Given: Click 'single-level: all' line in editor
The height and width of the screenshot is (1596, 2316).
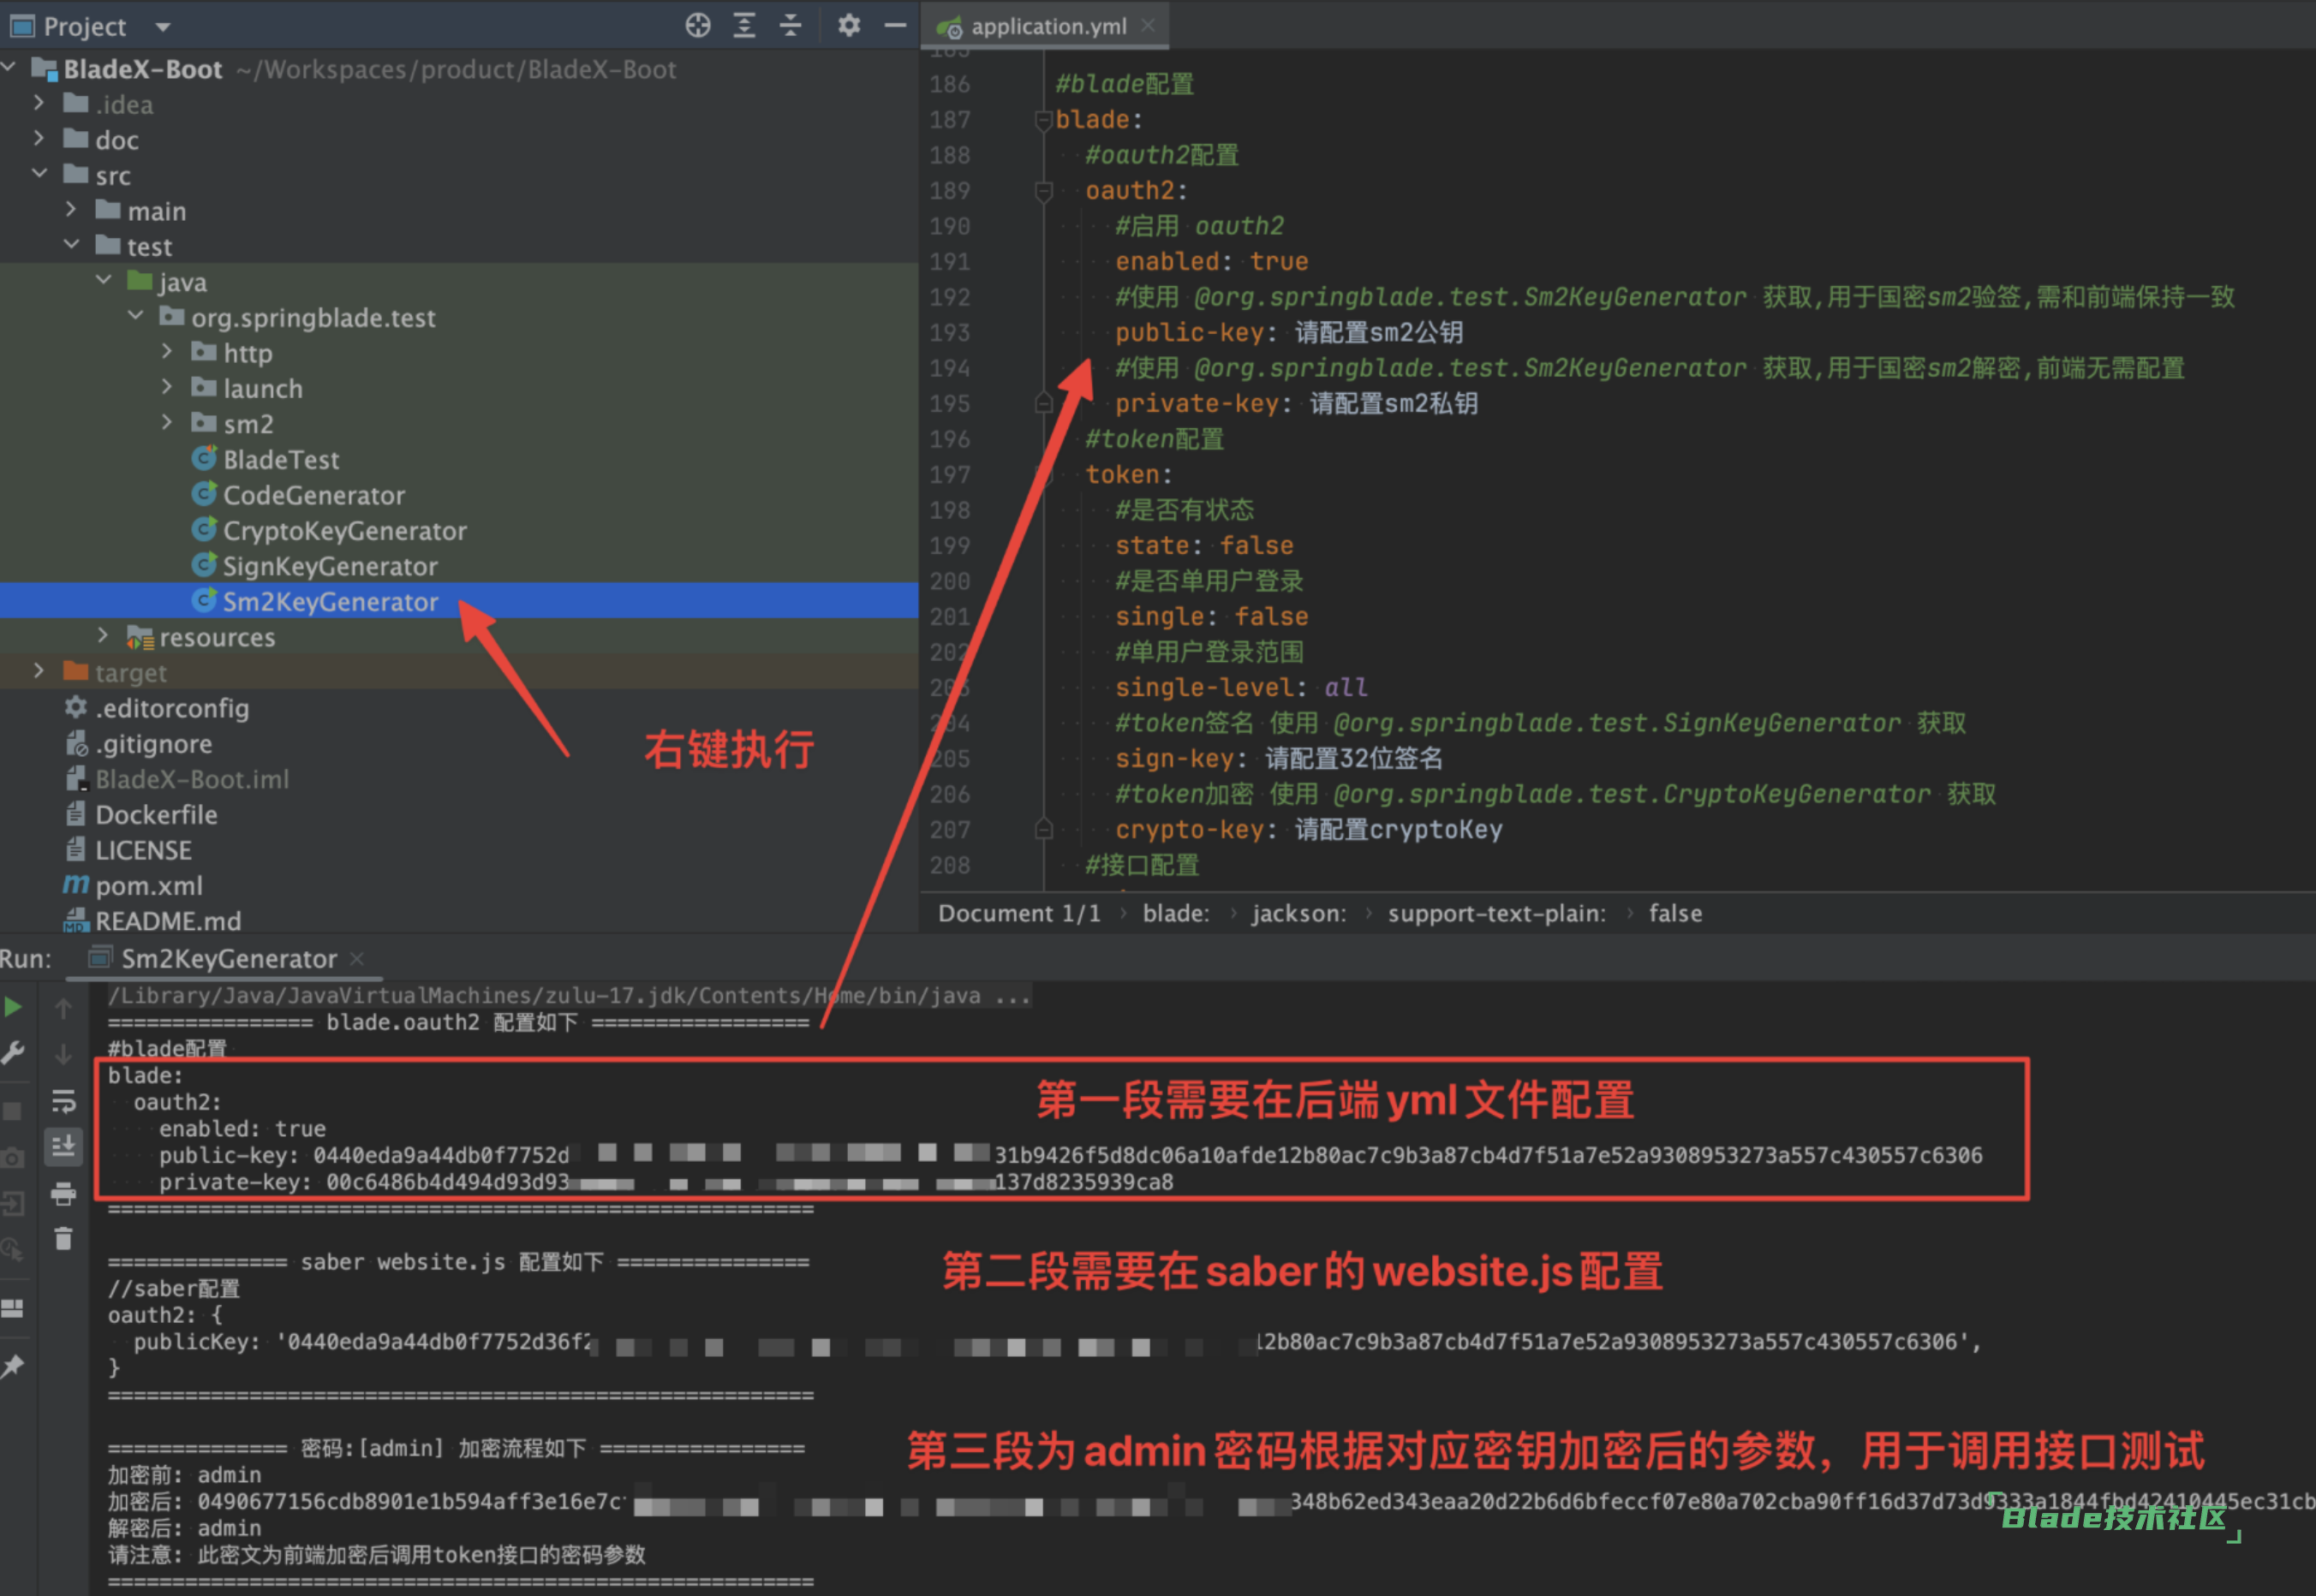Looking at the screenshot, I should [1240, 688].
